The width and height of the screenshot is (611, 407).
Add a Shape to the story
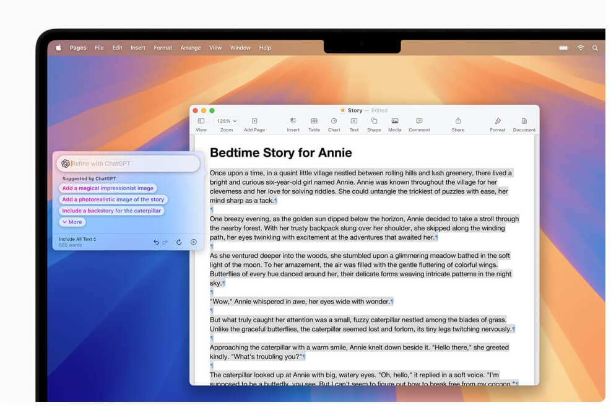click(x=373, y=122)
